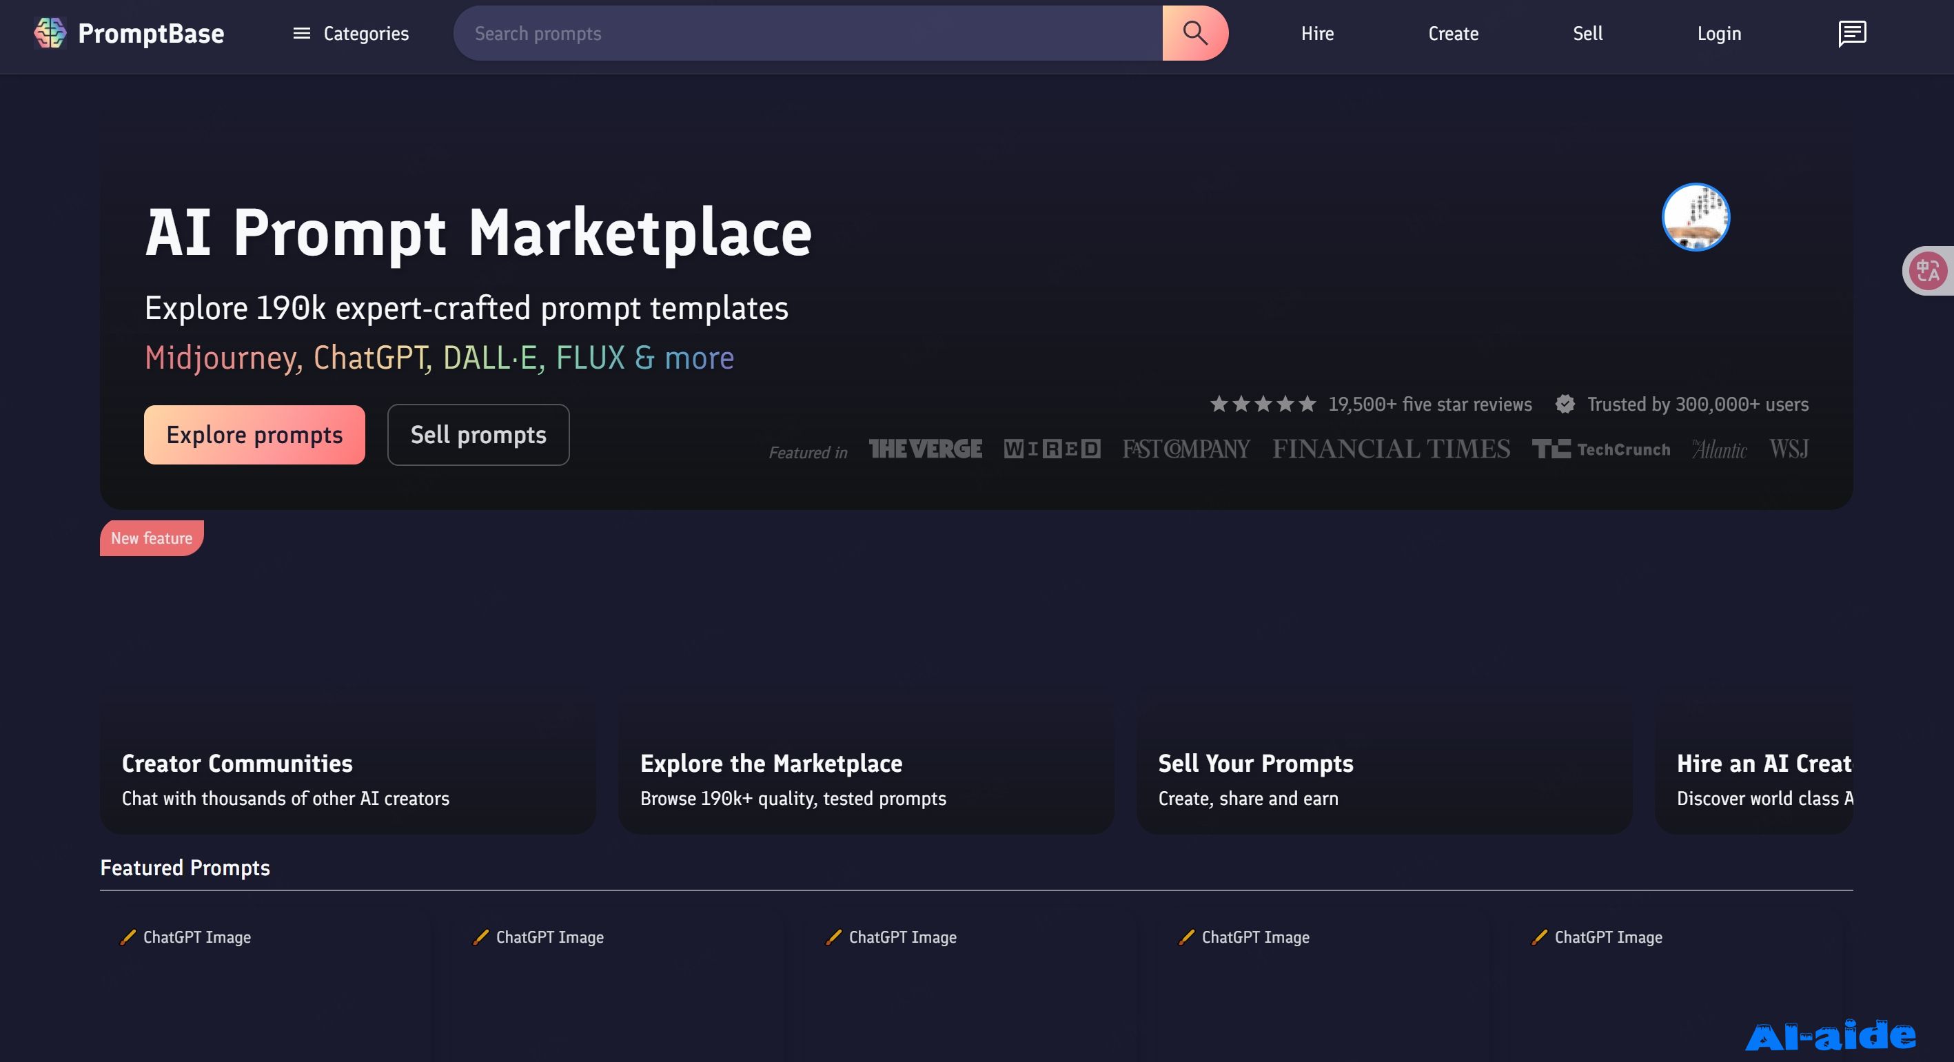Click the Sell prompts button
This screenshot has width=1954, height=1062.
click(x=478, y=435)
